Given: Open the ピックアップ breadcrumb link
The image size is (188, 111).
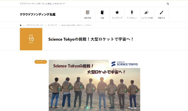Looking at the screenshot, I should coord(52,25).
